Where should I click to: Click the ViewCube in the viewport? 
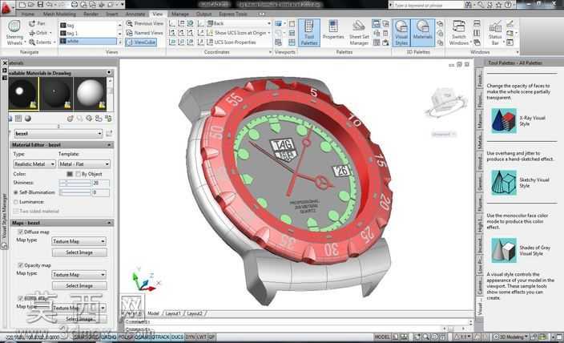click(x=445, y=102)
